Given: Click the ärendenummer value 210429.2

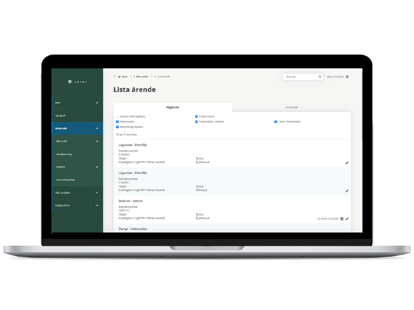Looking at the screenshot, I should tap(124, 155).
